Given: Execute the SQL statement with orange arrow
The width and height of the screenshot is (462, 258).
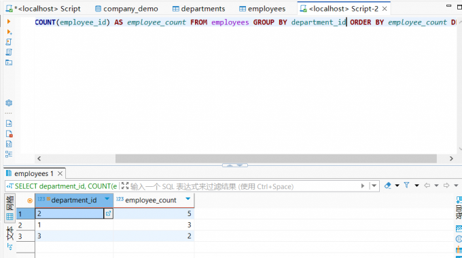Looking at the screenshot, I should click(x=9, y=22).
